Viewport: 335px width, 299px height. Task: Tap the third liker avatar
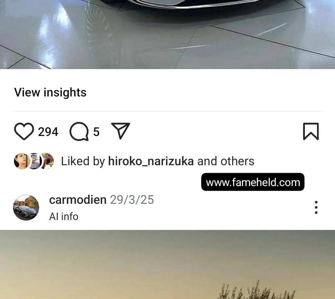pyautogui.click(x=48, y=161)
